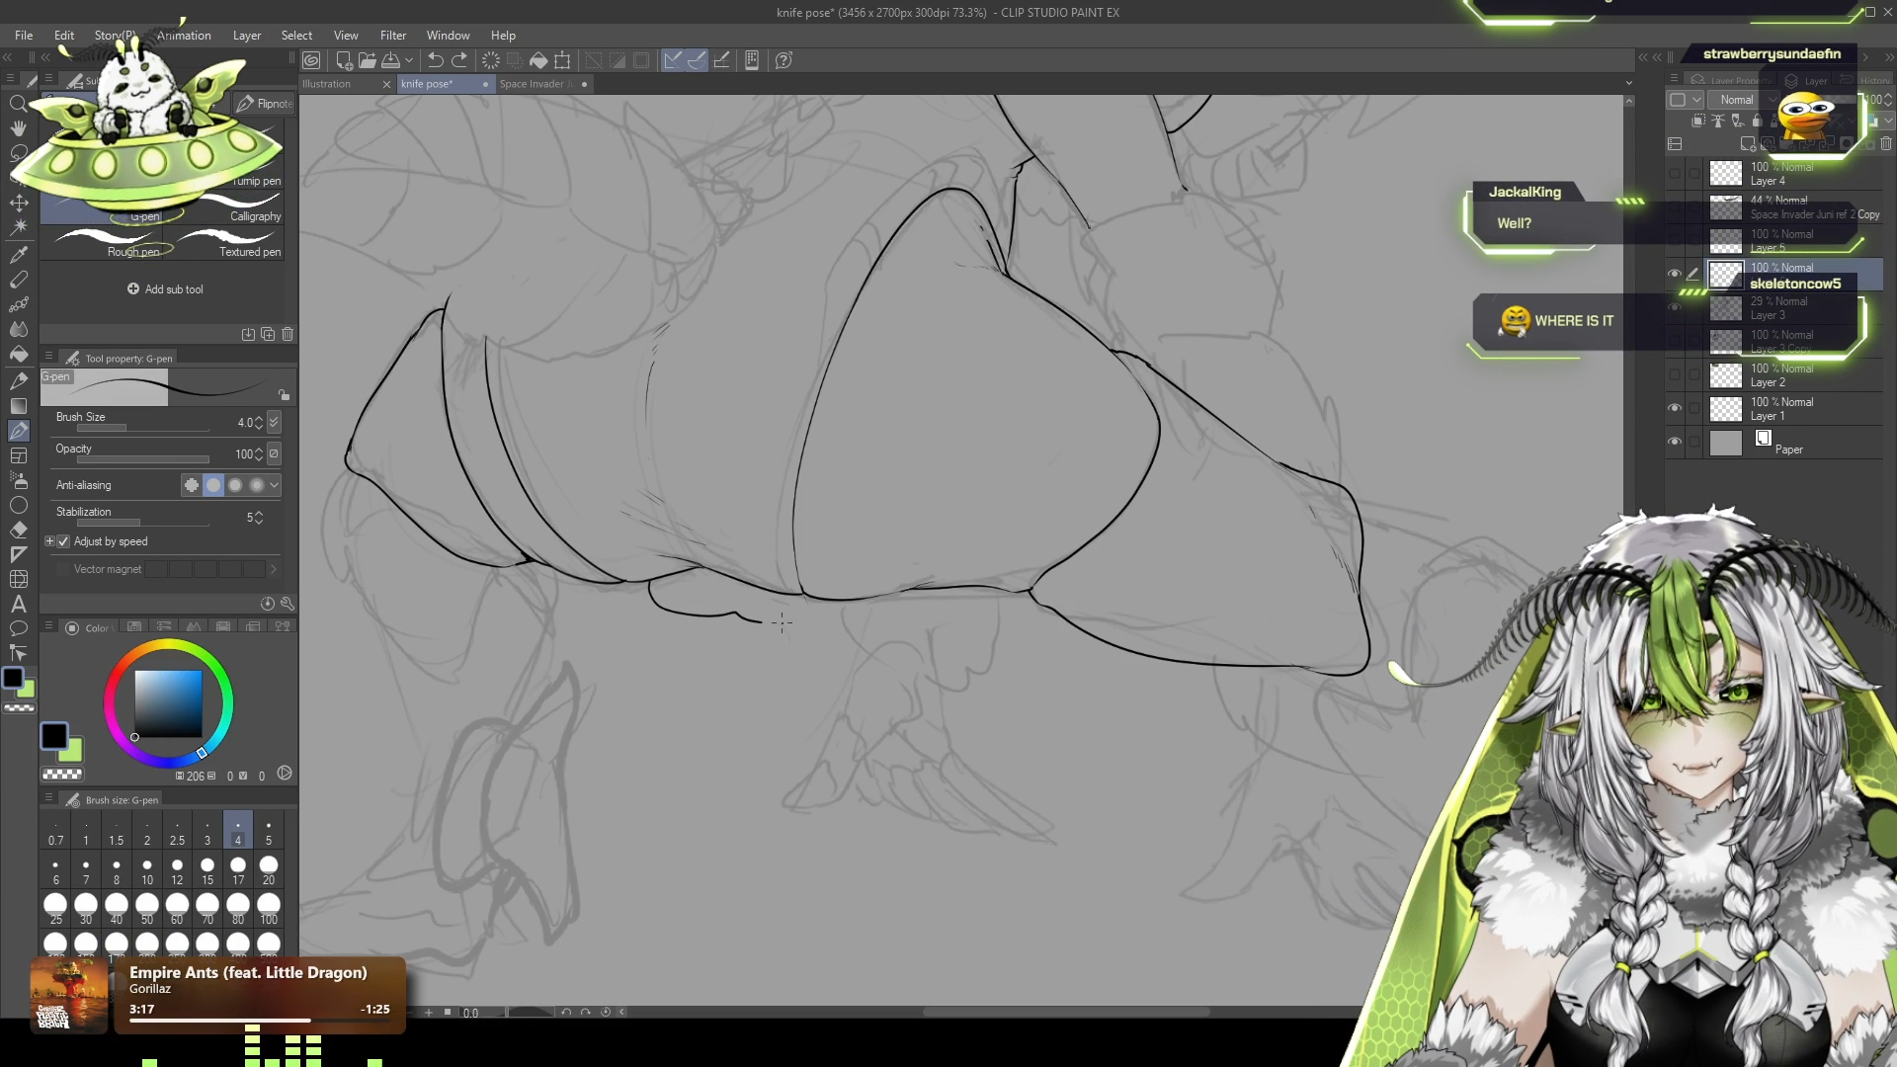The image size is (1897, 1067).
Task: Click the Fill bucket toolbar icon
Action: pos(538,60)
